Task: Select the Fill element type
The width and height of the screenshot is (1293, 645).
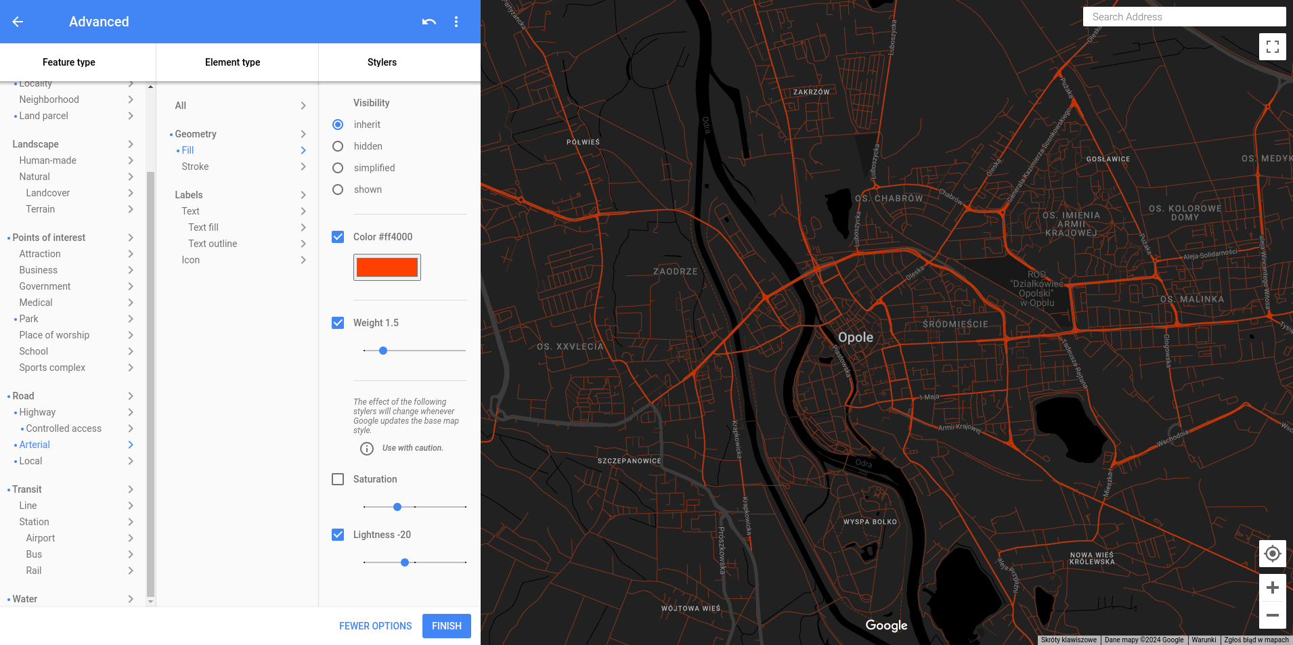Action: pyautogui.click(x=188, y=150)
